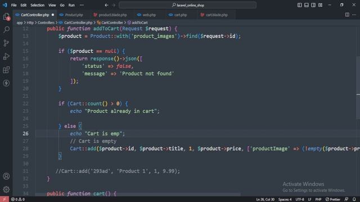Expand the CartController class breadcrumb
360x202 pixels.
click(x=112, y=22)
